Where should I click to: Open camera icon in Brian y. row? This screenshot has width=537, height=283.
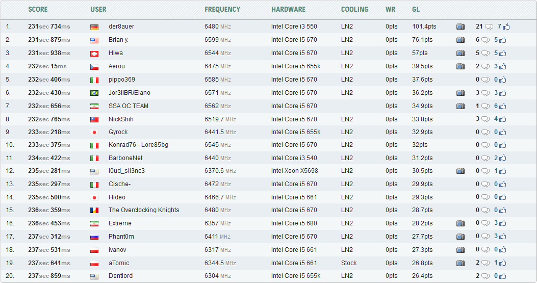461,40
